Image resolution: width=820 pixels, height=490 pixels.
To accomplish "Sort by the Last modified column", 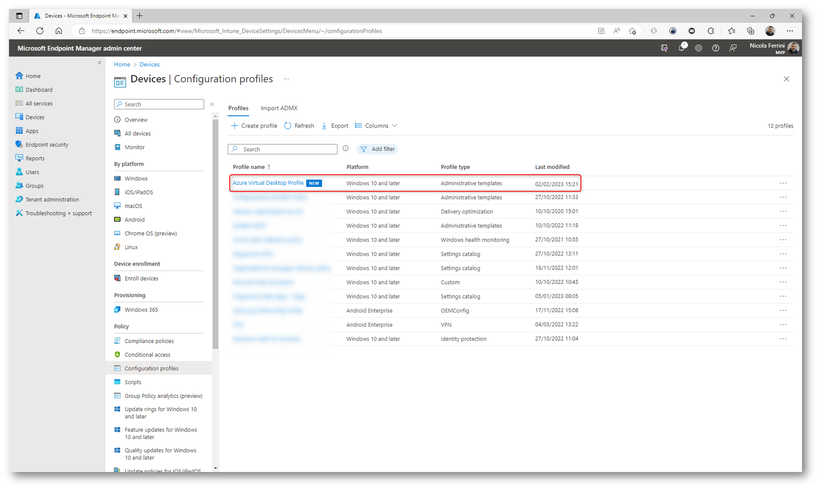I will [552, 167].
